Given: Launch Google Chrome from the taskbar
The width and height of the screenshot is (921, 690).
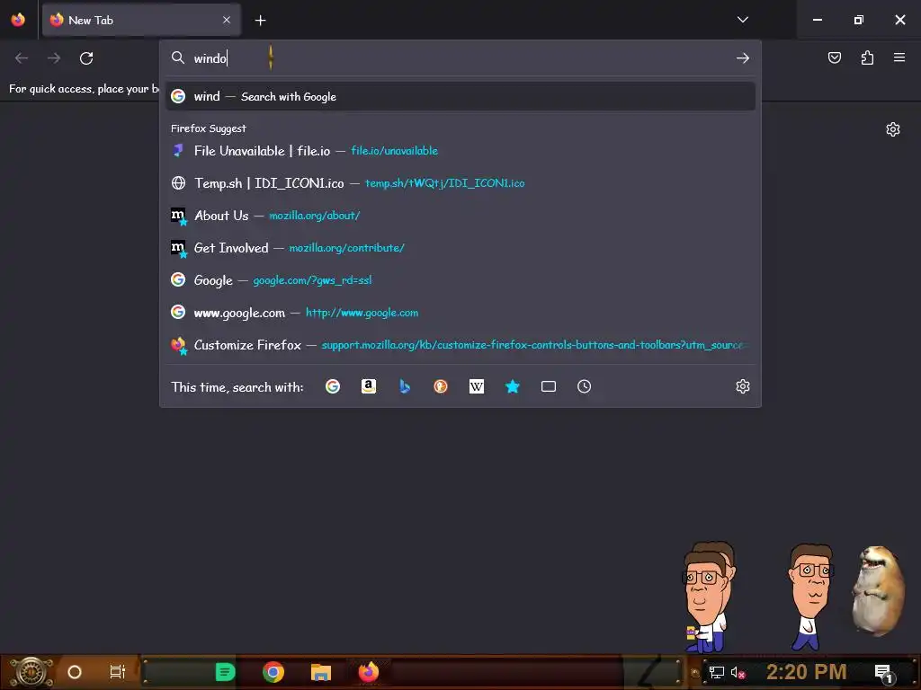Looking at the screenshot, I should point(273,672).
